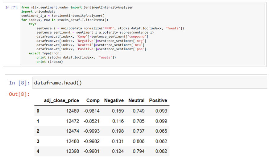Click the adj_close_price column header
The image size is (269, 158).
coord(61,100)
